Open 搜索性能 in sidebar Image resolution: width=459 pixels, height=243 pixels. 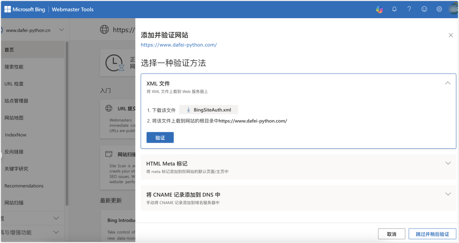pyautogui.click(x=32, y=67)
